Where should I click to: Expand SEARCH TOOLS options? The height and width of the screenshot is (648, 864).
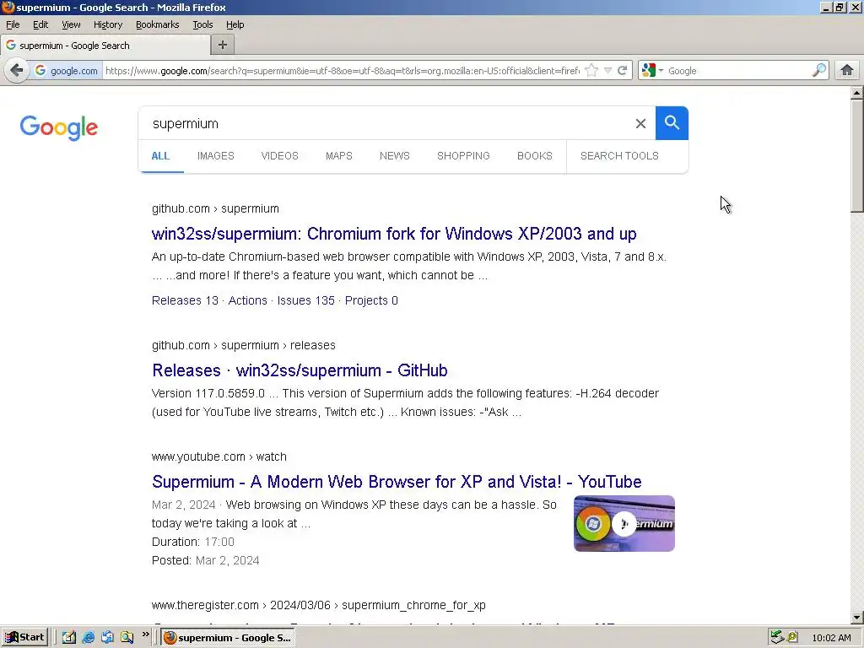pos(619,156)
